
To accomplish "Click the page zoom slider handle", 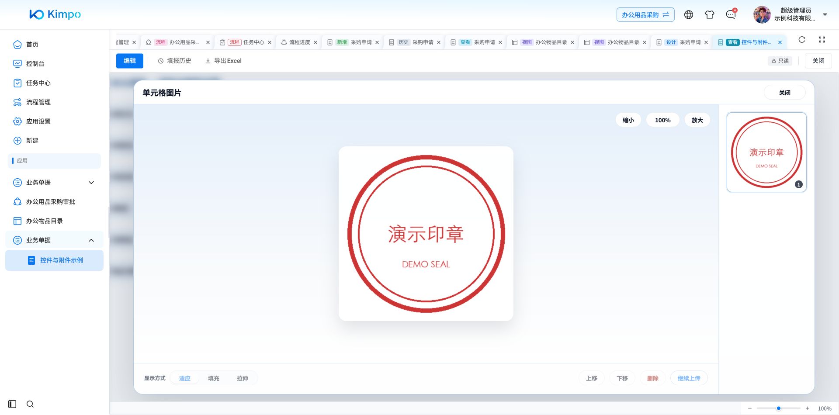I will tap(779, 408).
